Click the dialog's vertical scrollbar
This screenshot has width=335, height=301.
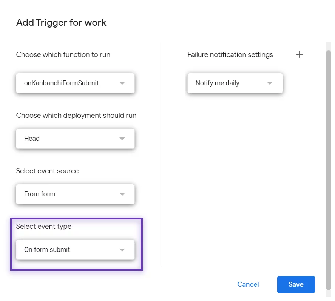329,170
